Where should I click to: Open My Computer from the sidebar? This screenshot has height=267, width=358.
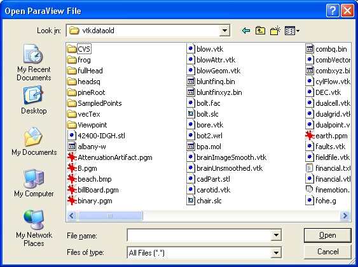click(34, 183)
